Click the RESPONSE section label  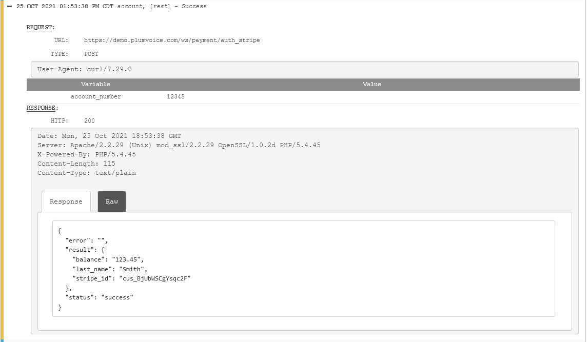[x=43, y=108]
